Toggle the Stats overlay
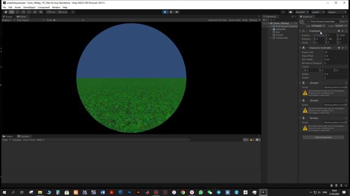The width and height of the screenshot is (350, 196). point(245,20)
